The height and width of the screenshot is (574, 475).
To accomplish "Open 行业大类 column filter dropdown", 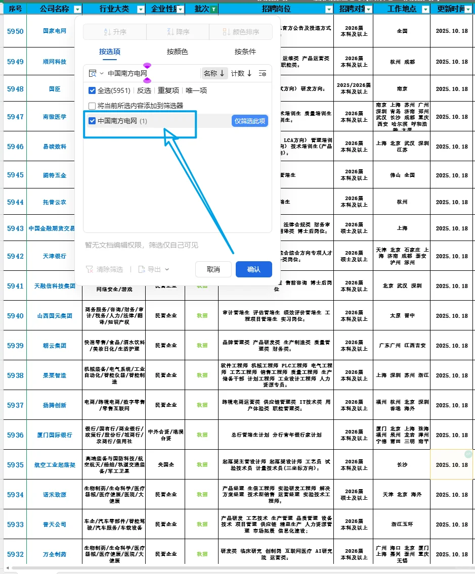I will coord(141,9).
